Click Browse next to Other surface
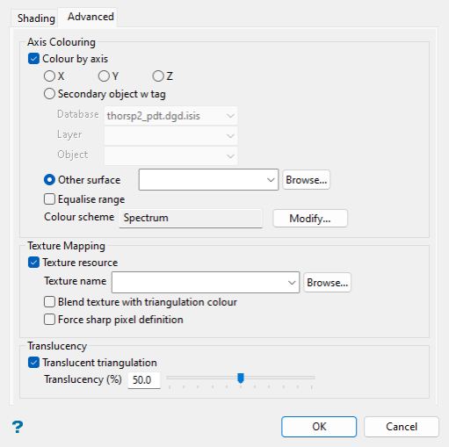Image resolution: width=449 pixels, height=447 pixels. point(307,180)
